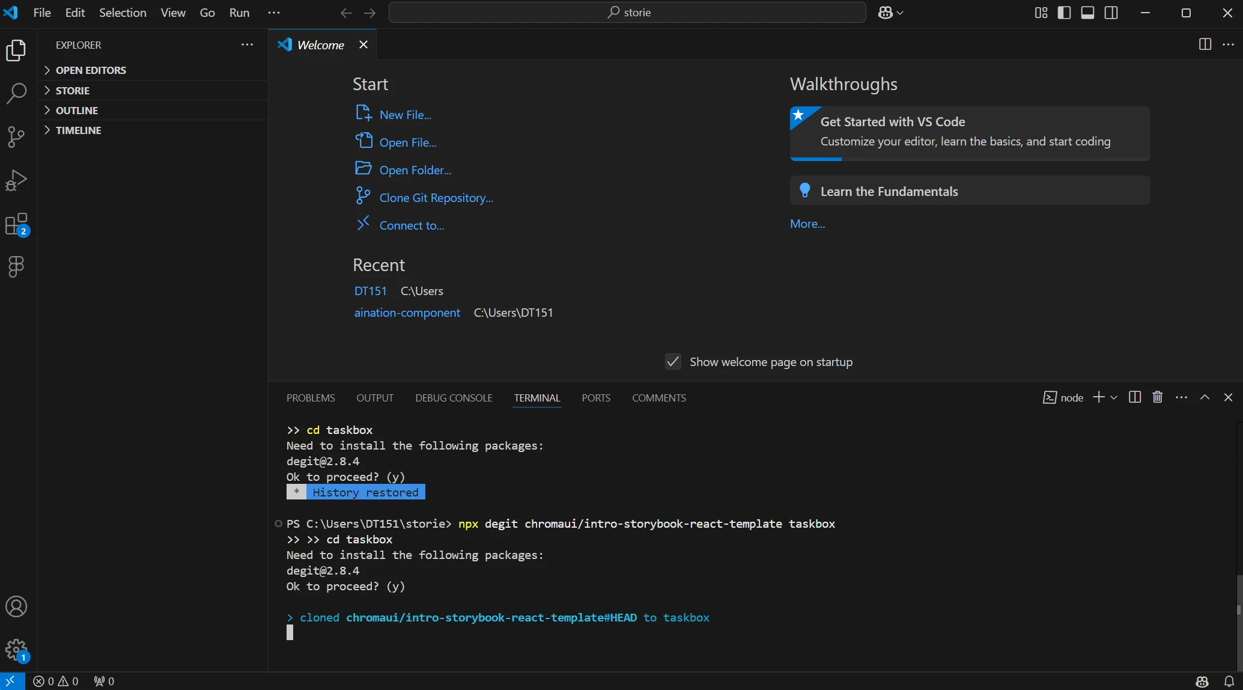Viewport: 1243px width, 690px height.
Task: Open the Copilot chat icon in title bar
Action: [x=886, y=13]
